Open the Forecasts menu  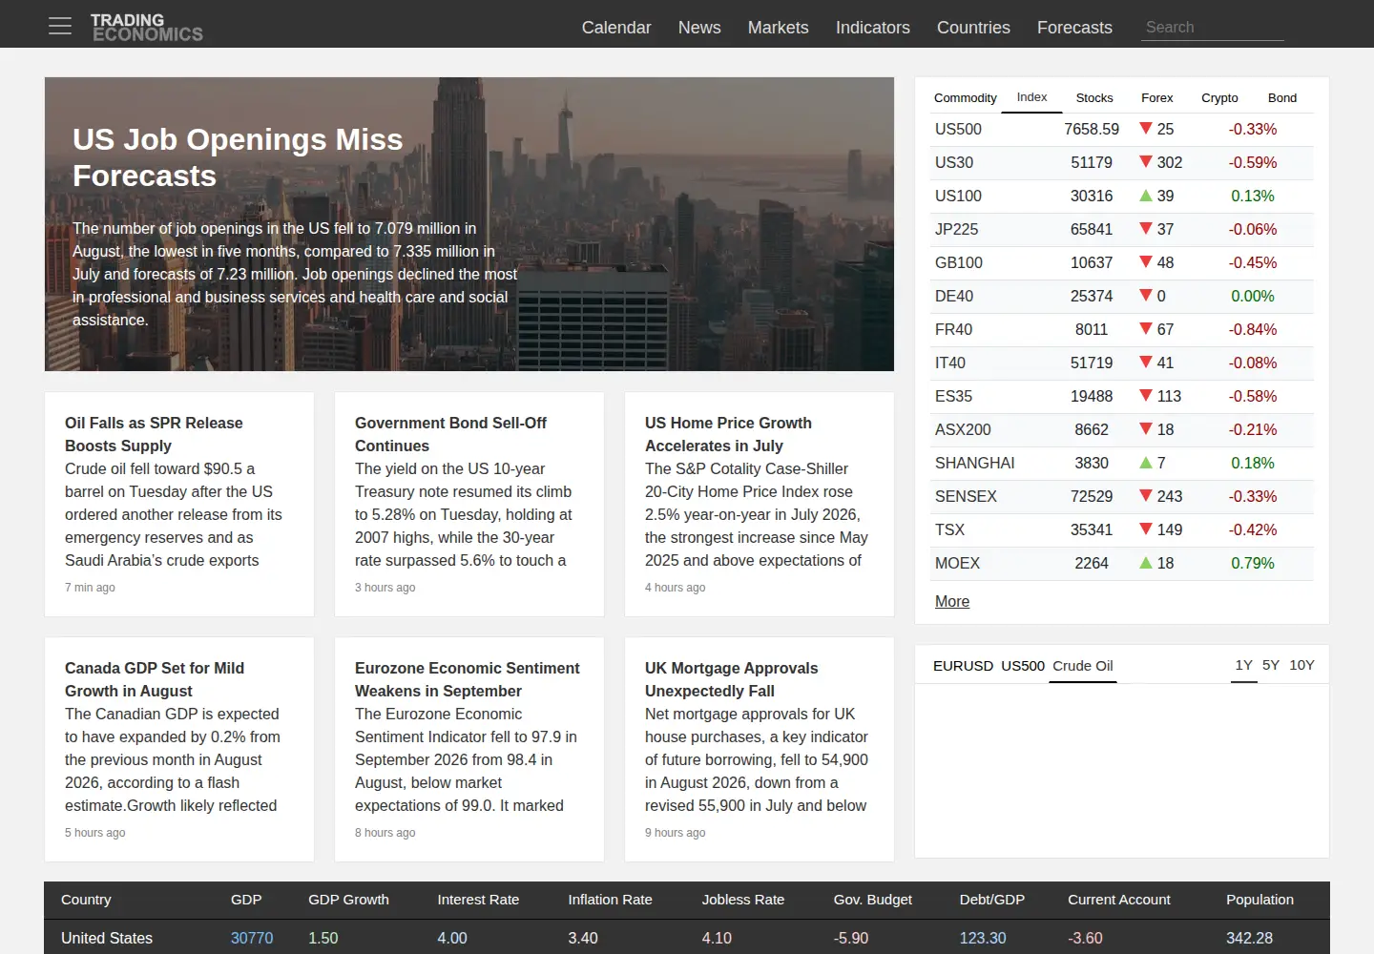(1074, 28)
